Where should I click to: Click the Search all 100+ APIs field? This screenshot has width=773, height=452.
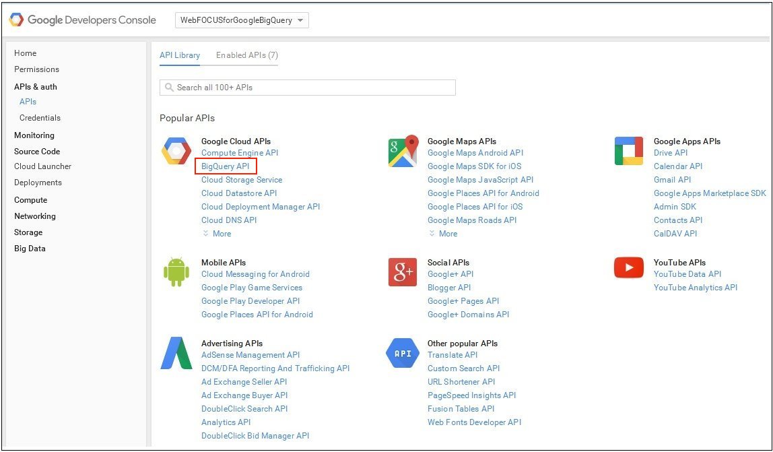(308, 88)
